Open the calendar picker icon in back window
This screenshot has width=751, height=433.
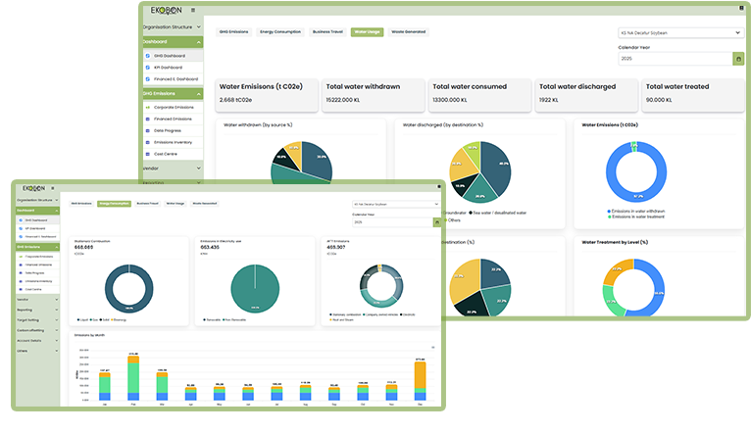pos(738,59)
